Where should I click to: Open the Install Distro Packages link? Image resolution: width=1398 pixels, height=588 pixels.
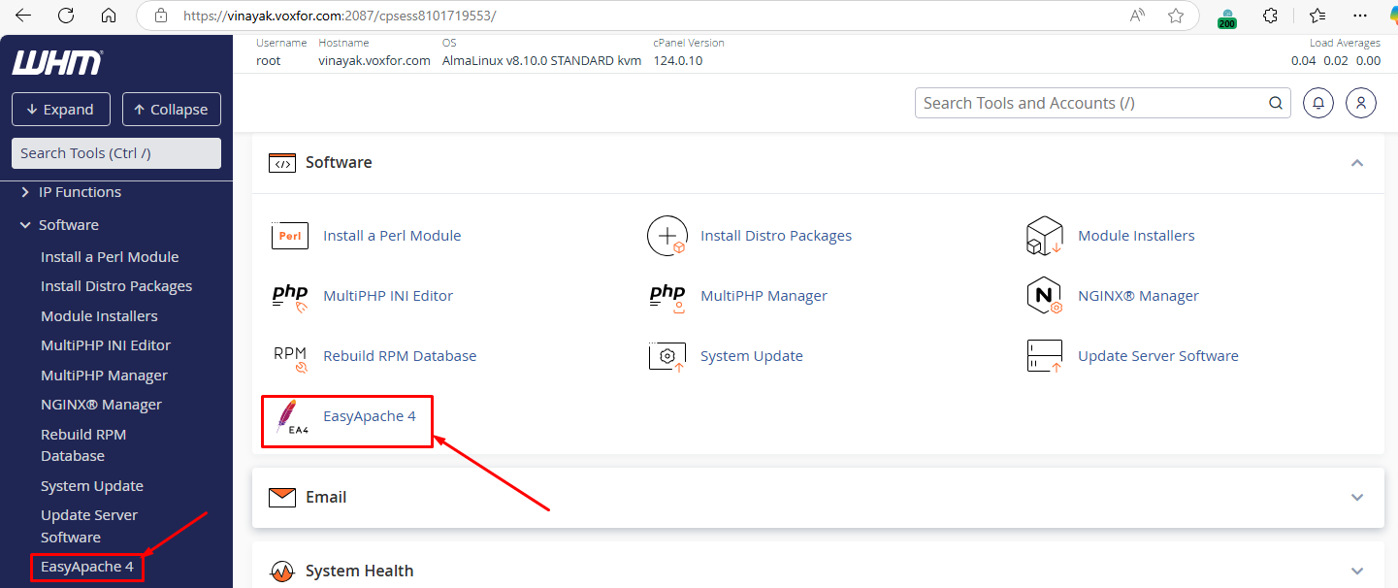[x=775, y=235]
